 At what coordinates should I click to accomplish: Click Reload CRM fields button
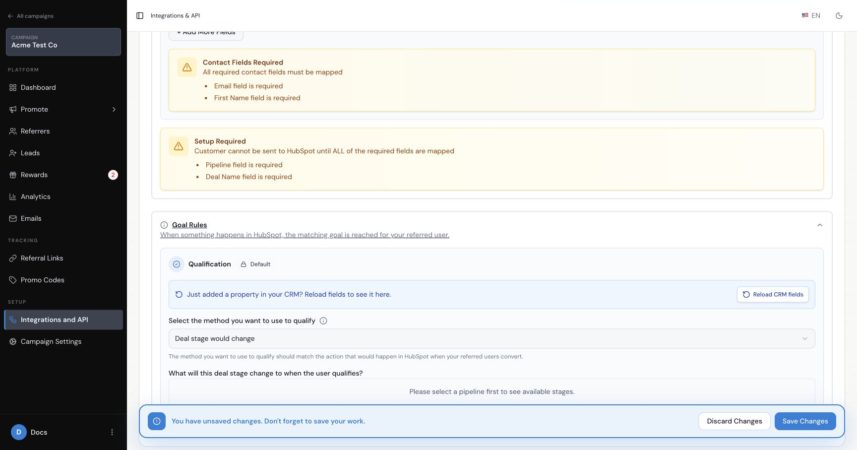tap(773, 294)
